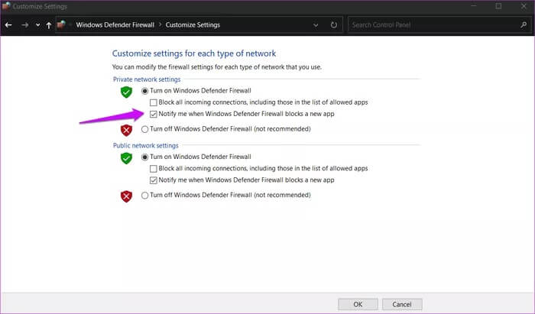
Task: Open the recent locations dropdown arrow
Action: pyautogui.click(x=37, y=25)
